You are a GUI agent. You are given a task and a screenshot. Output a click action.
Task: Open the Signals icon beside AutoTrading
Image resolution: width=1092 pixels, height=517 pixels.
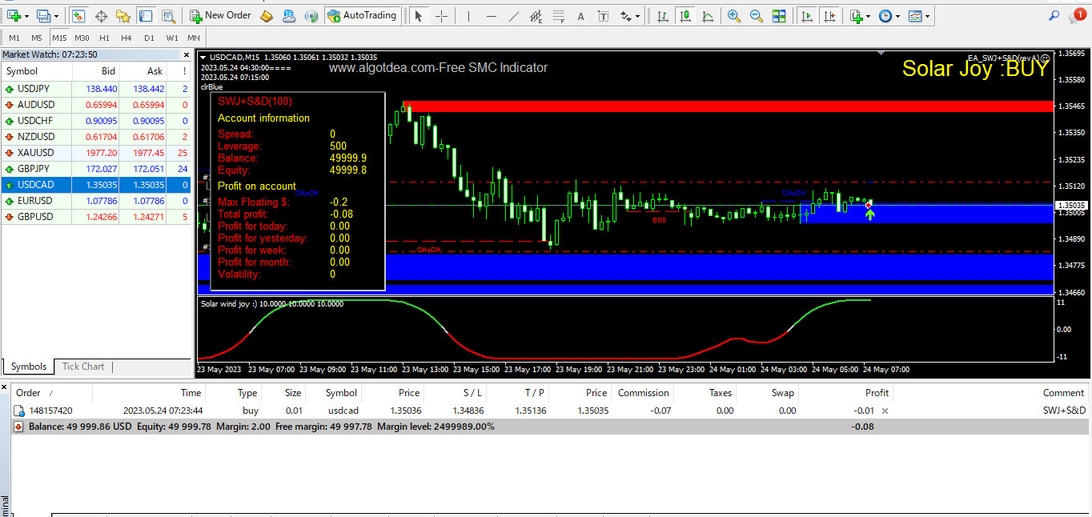click(x=312, y=15)
